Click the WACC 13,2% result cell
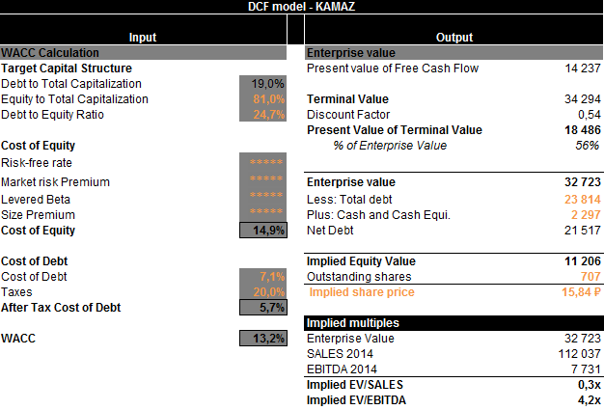Screen dimensions: 604x410 pyautogui.click(x=262, y=339)
